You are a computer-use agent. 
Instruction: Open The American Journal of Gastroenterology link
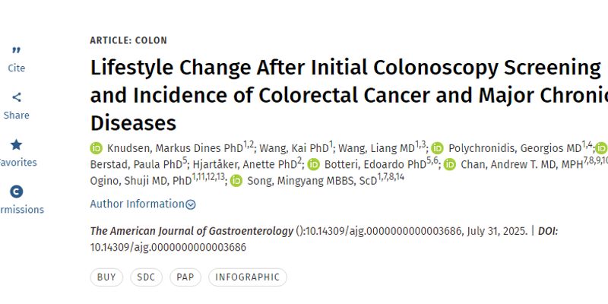[192, 231]
